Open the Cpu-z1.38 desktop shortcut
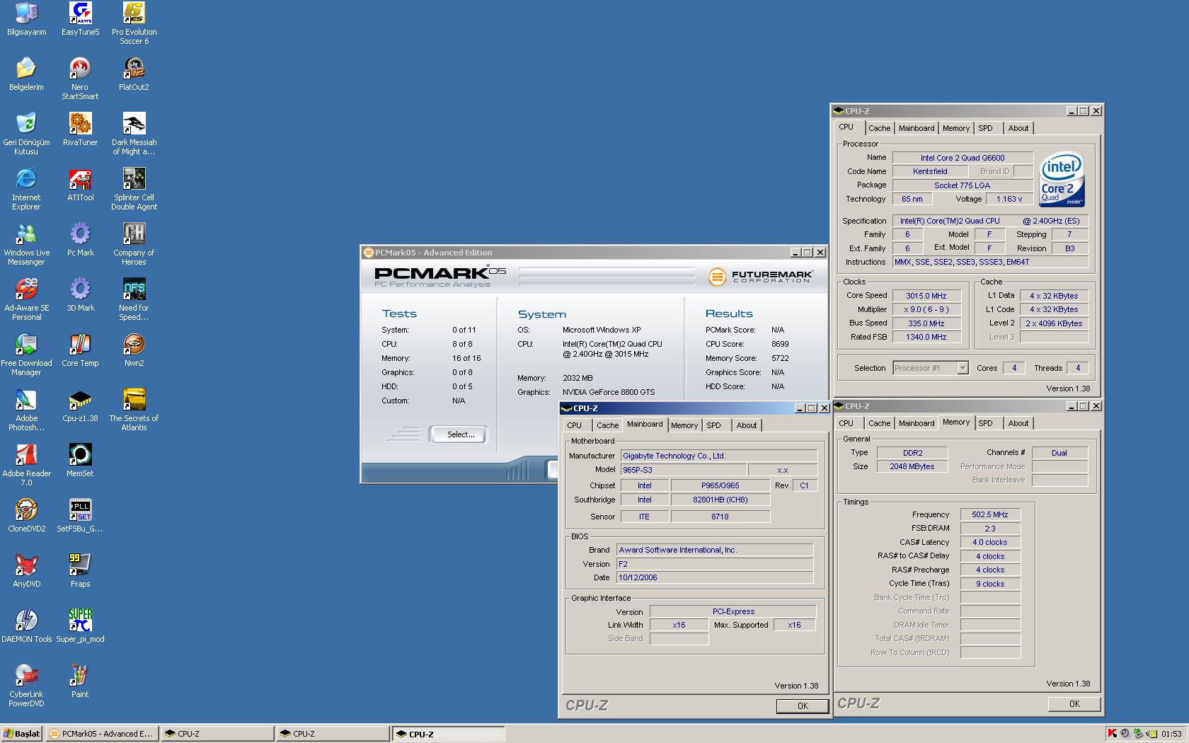This screenshot has height=743, width=1189. point(80,405)
